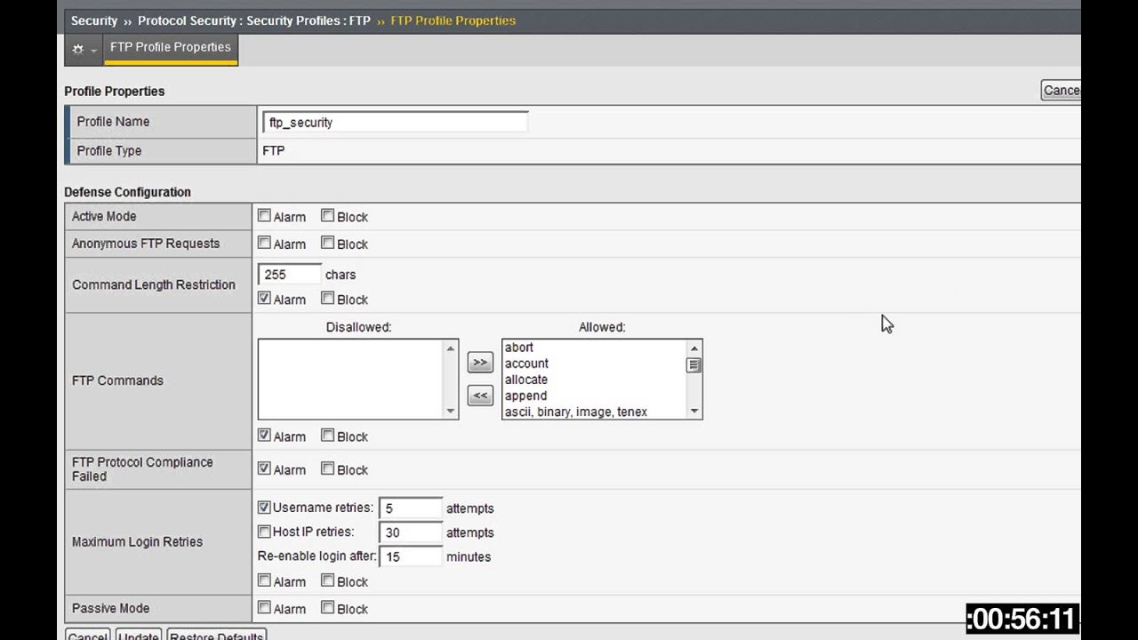
Task: Enable the Host IP retries checkbox
Action: pyautogui.click(x=264, y=532)
